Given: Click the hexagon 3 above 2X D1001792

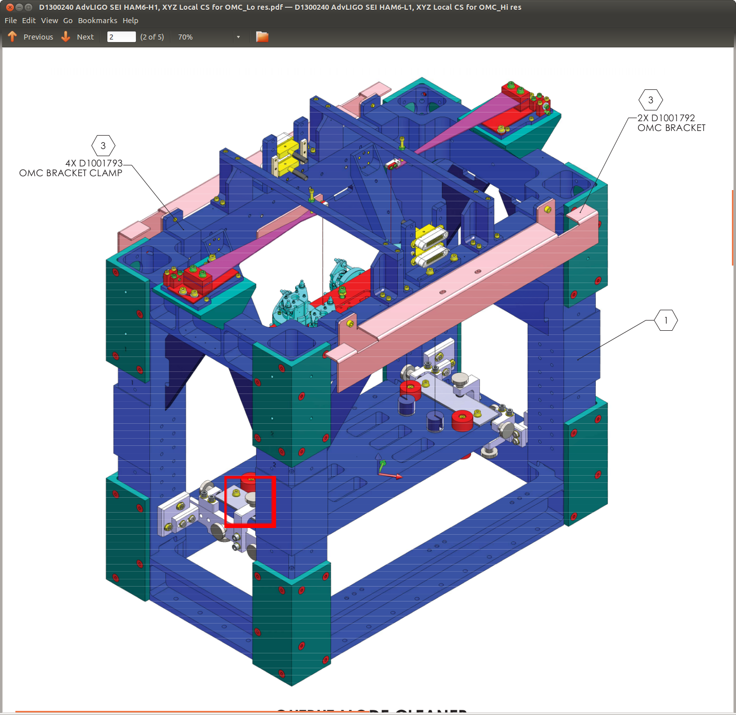Looking at the screenshot, I should pyautogui.click(x=651, y=100).
